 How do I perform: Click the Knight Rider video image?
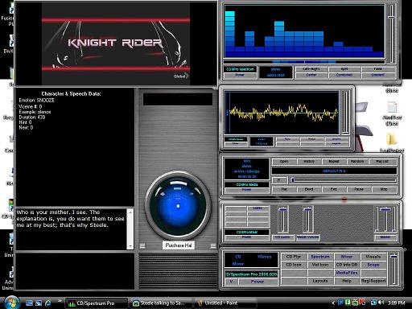point(116,44)
